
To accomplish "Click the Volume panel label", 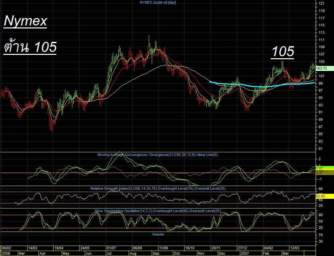I will 158,234.
